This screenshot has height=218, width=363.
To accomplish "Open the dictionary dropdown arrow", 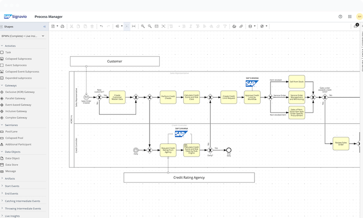I will (x=255, y=26).
